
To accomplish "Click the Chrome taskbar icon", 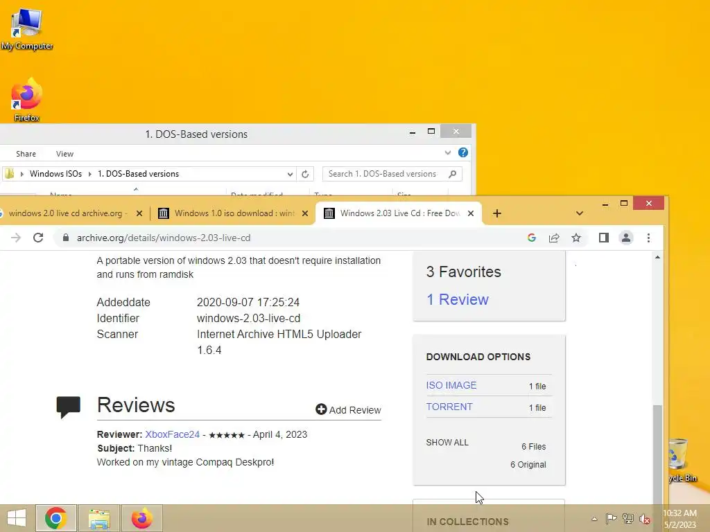I will pos(56,518).
